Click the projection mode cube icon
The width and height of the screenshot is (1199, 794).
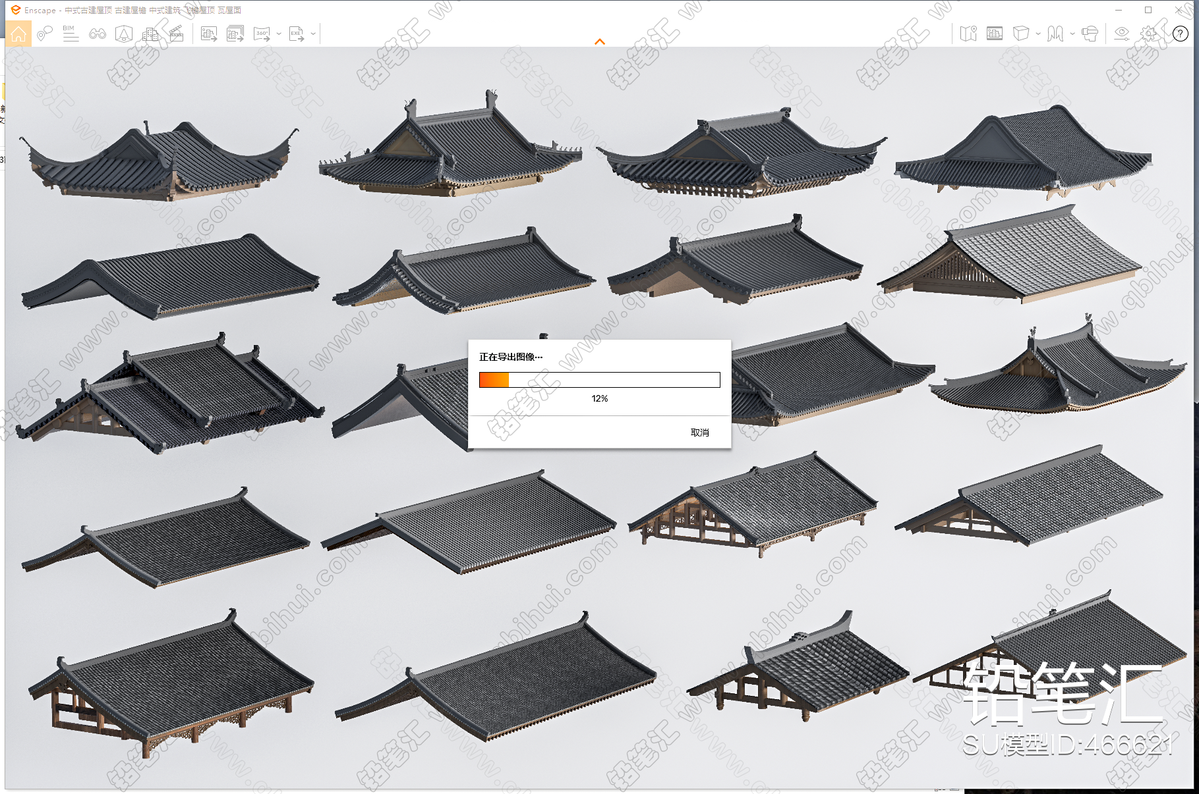1021,34
